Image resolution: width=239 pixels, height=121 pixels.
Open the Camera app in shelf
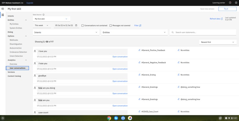(123, 118)
